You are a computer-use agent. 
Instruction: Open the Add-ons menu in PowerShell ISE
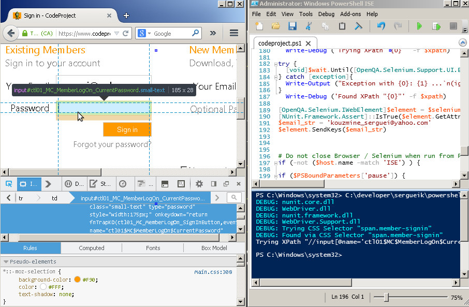pos(350,14)
